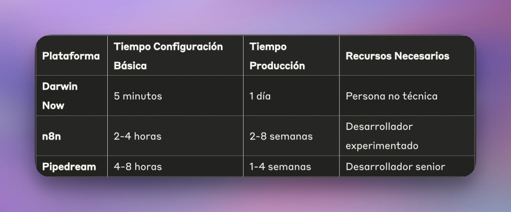Click the "2-8 semanas" cell
Image resolution: width=511 pixels, height=212 pixels.
pos(281,136)
